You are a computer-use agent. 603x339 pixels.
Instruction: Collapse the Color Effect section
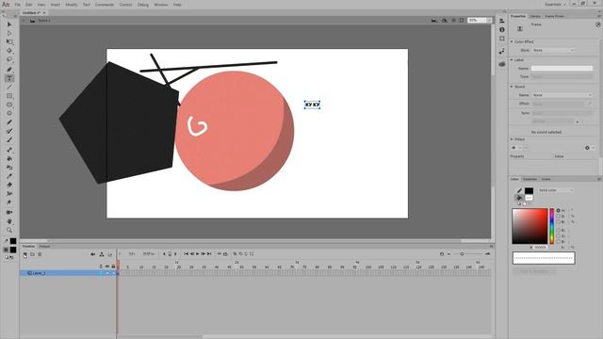(512, 41)
